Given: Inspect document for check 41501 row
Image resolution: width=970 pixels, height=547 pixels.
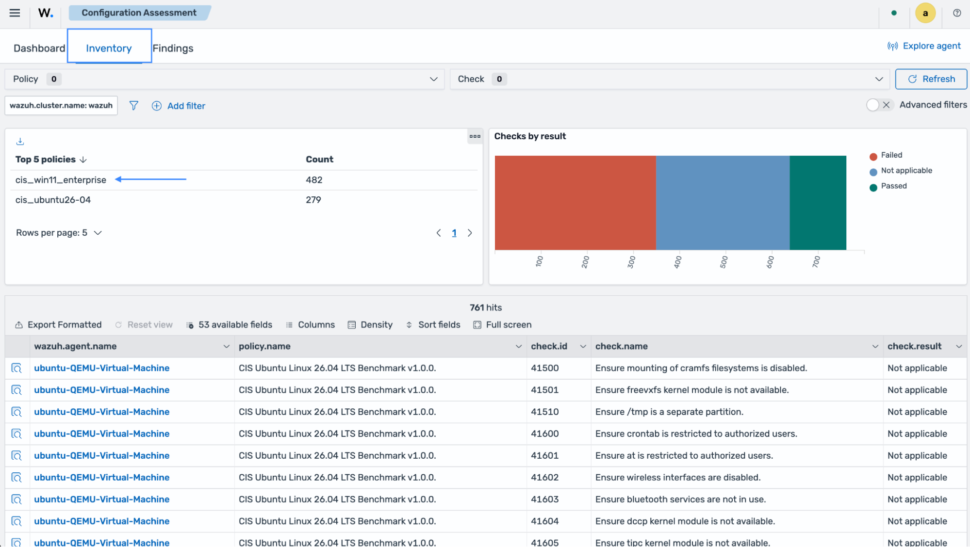Looking at the screenshot, I should point(16,390).
